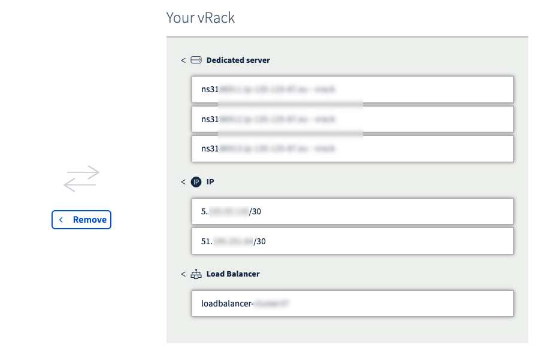The height and width of the screenshot is (352, 539).
Task: Click the IP section heading label
Action: point(210,182)
